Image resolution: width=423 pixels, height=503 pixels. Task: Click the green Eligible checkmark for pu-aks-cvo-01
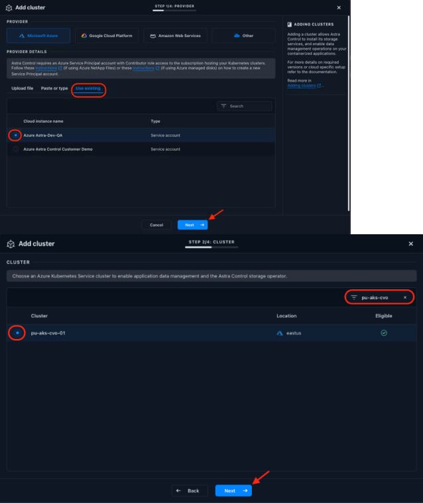(x=384, y=332)
